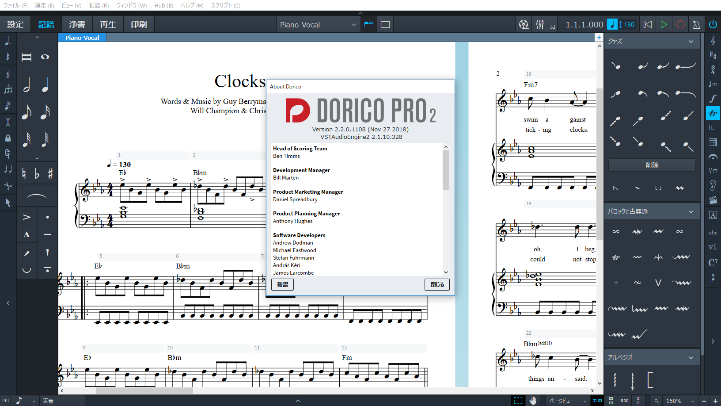Viewport: 721px width, 406px height.
Task: Select the quarter note duration
Action: [45, 84]
